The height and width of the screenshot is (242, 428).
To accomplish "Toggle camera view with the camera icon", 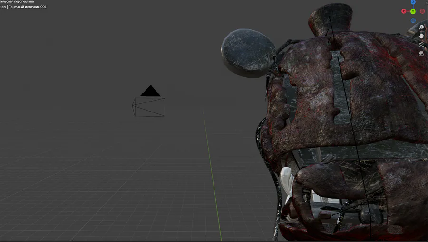I will (x=421, y=45).
